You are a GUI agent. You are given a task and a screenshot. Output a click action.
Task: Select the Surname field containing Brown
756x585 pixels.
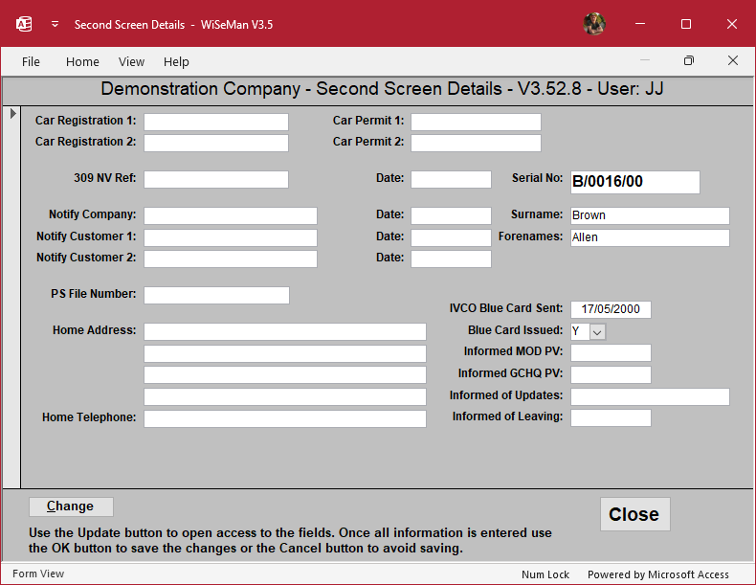[650, 215]
